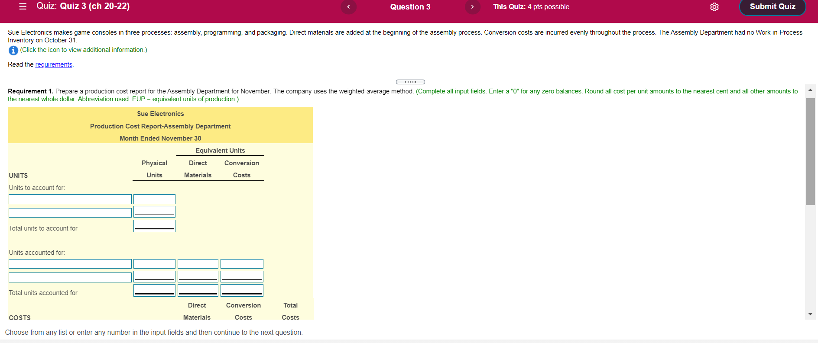The image size is (818, 343).
Task: Click 'Month Ended November 30' heading
Action: click(x=160, y=138)
